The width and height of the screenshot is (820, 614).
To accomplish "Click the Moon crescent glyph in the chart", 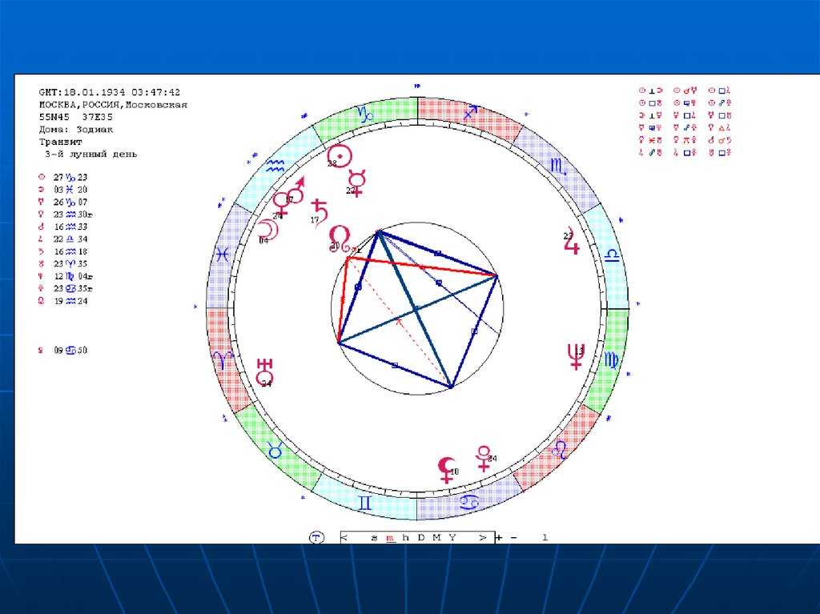I will pyautogui.click(x=267, y=229).
